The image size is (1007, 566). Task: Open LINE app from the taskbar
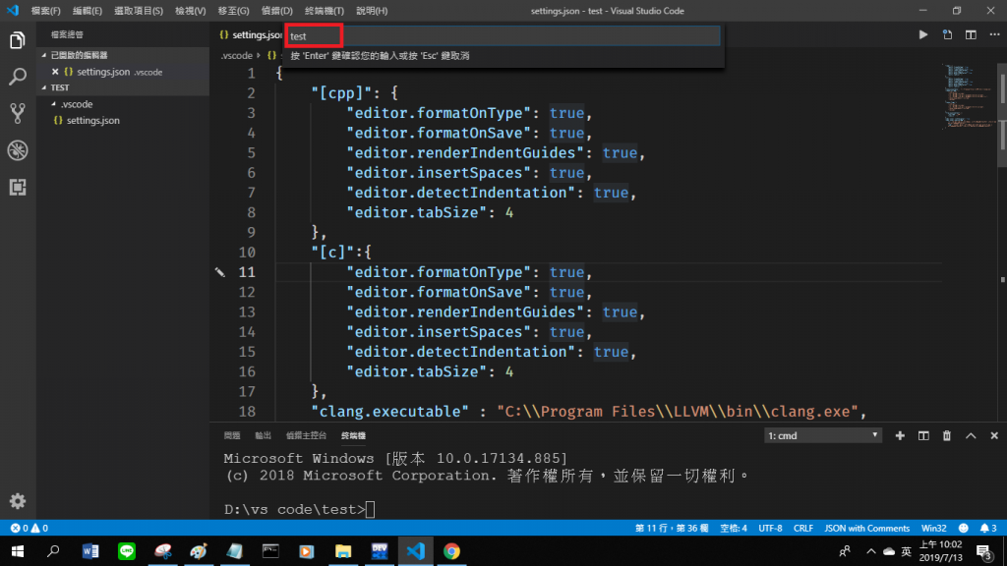(x=127, y=551)
